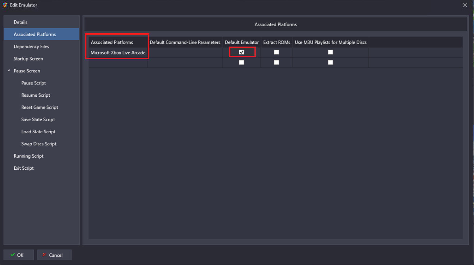Image resolution: width=474 pixels, height=265 pixels.
Task: Check Extract ROMs in the empty new row
Action: (x=276, y=62)
